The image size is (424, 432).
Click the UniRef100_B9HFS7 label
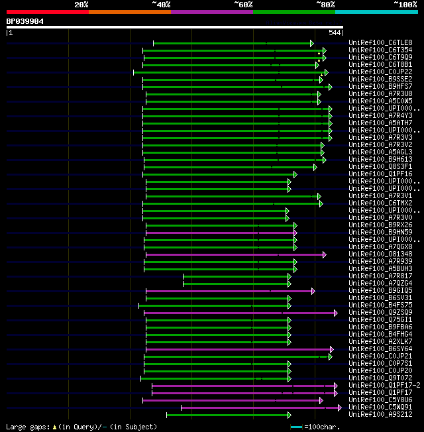[380, 86]
